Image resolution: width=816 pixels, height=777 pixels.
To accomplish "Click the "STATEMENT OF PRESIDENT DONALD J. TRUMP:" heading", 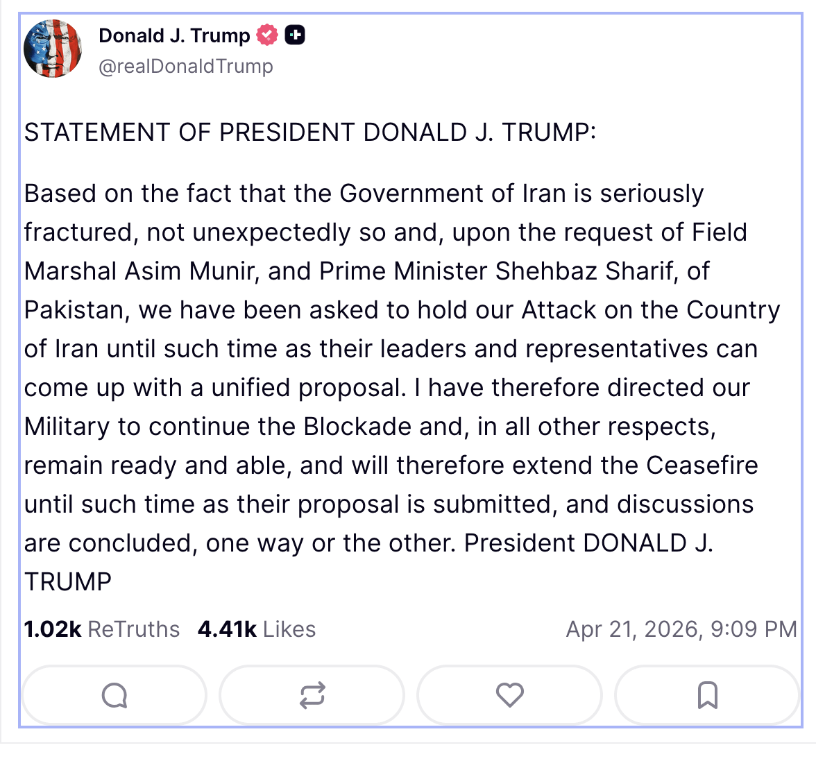I will [x=310, y=133].
